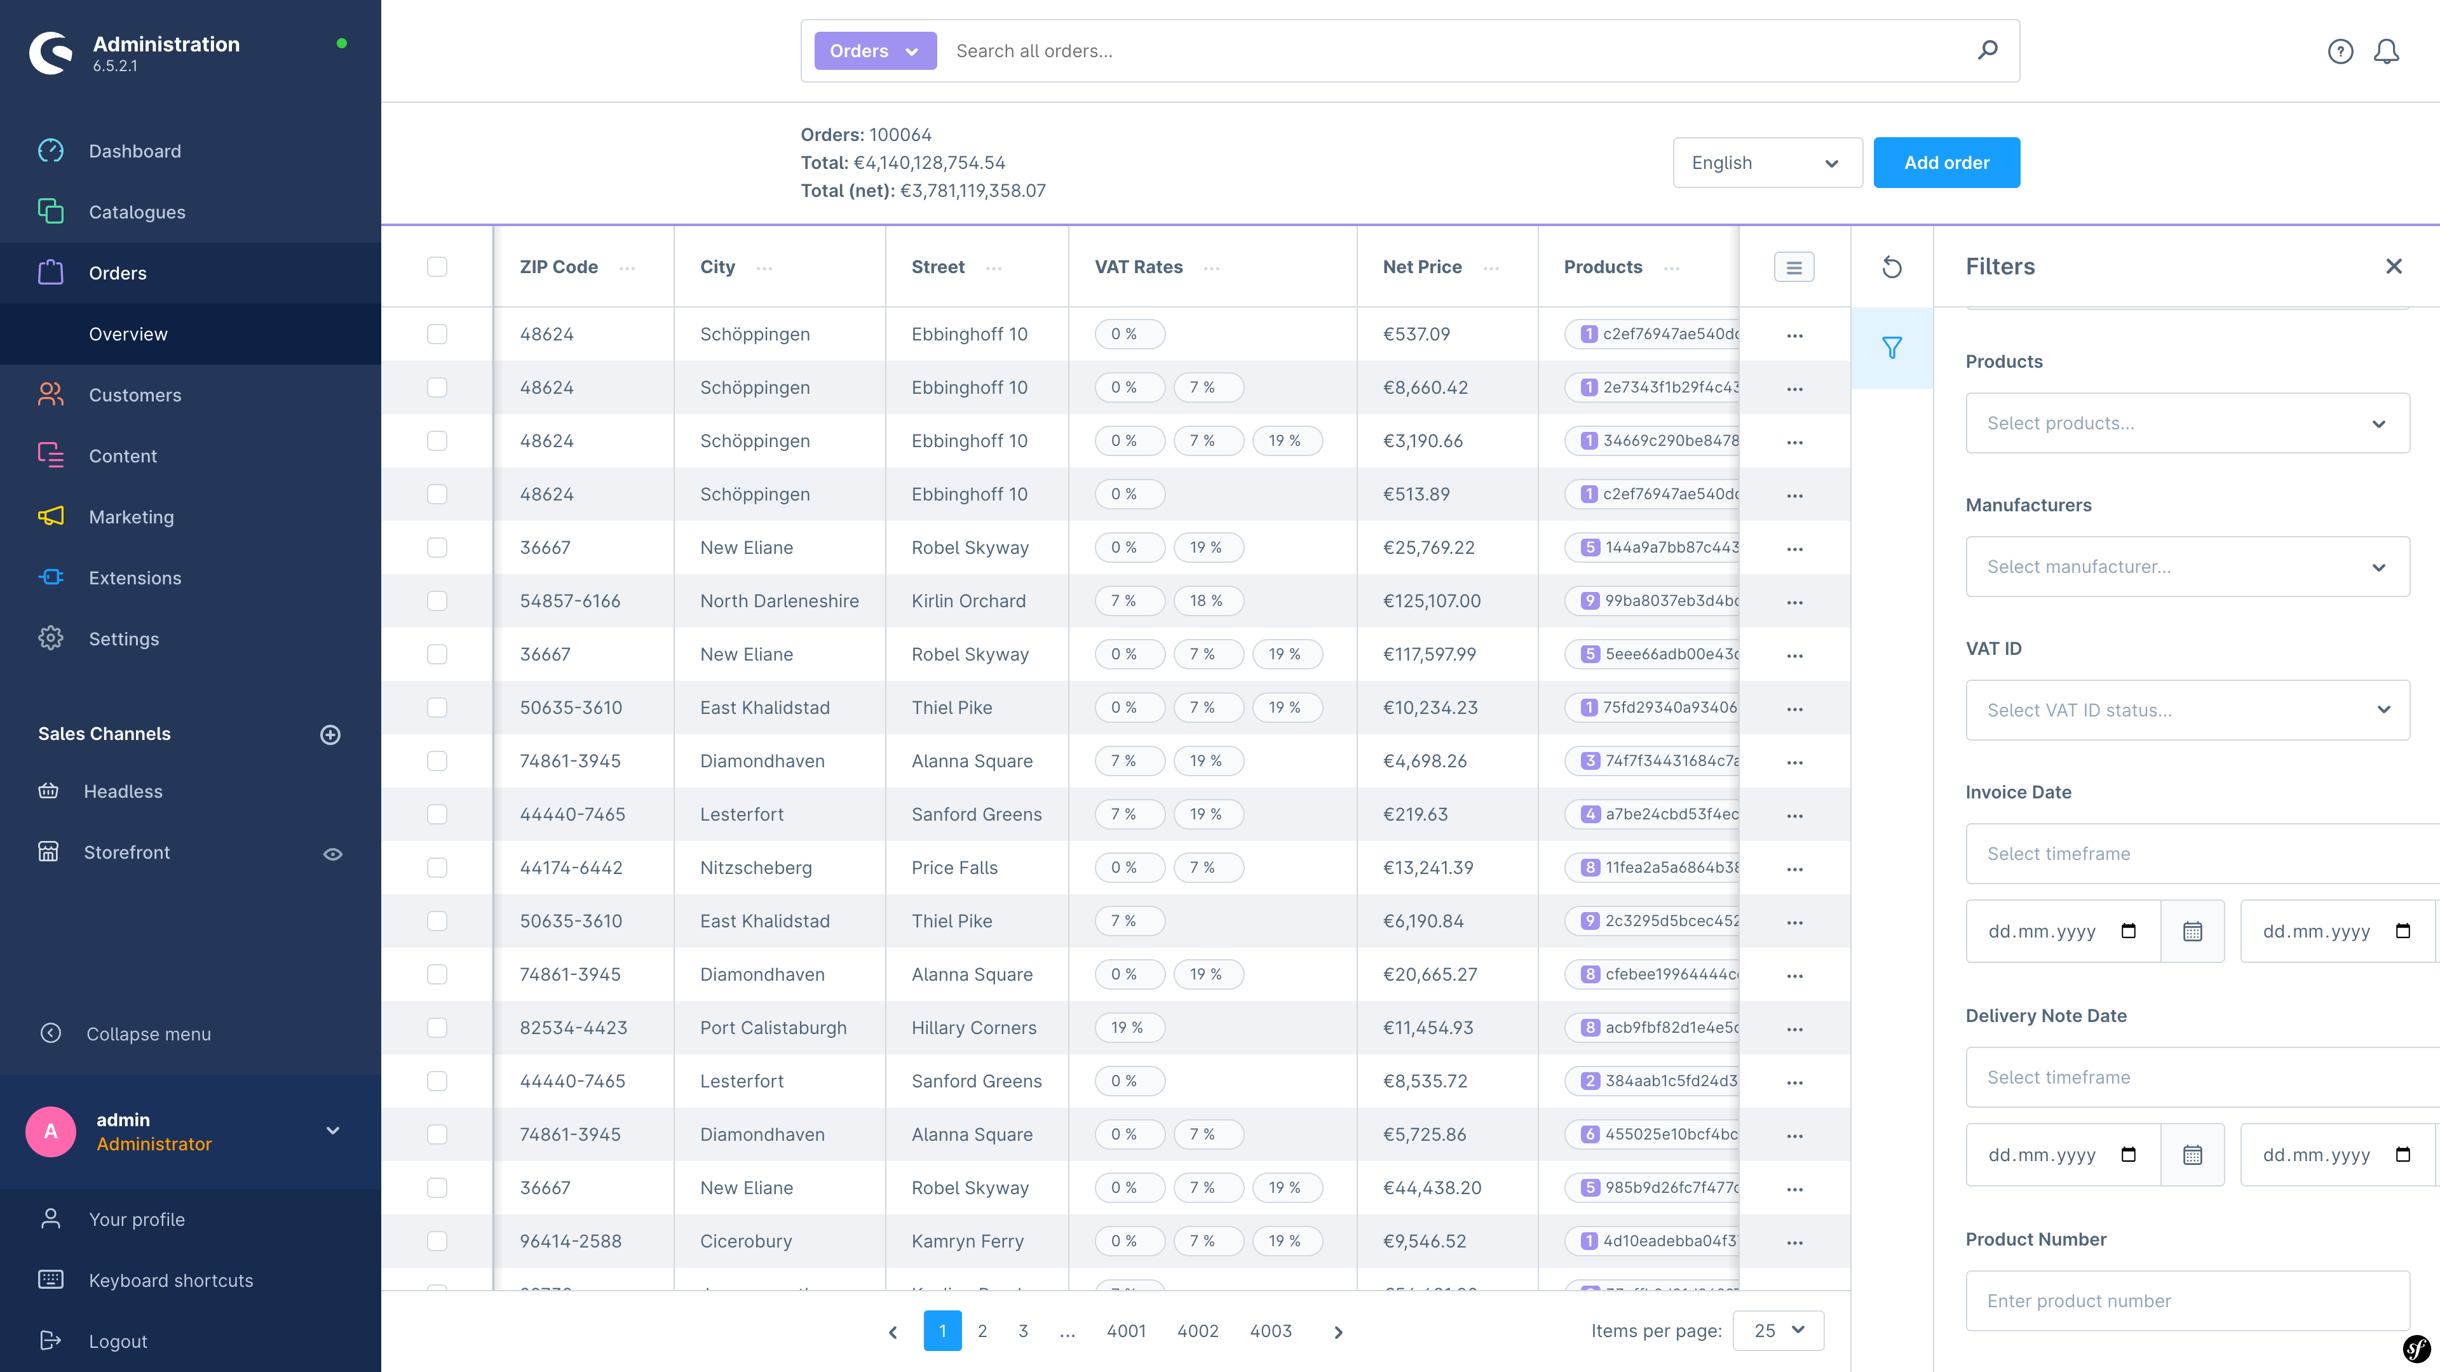Viewport: 2440px width, 1372px height.
Task: Add a sales channel with plus icon
Action: (x=330, y=735)
